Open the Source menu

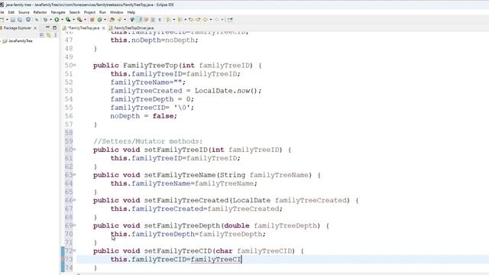(x=24, y=12)
